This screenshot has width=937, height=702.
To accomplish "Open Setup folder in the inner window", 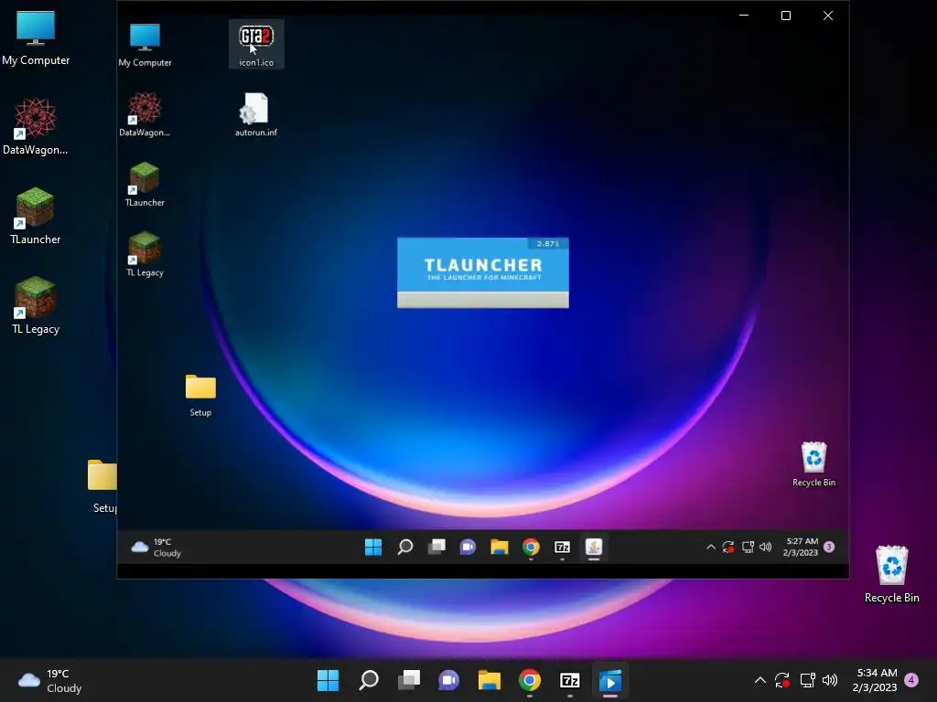I will click(x=200, y=395).
